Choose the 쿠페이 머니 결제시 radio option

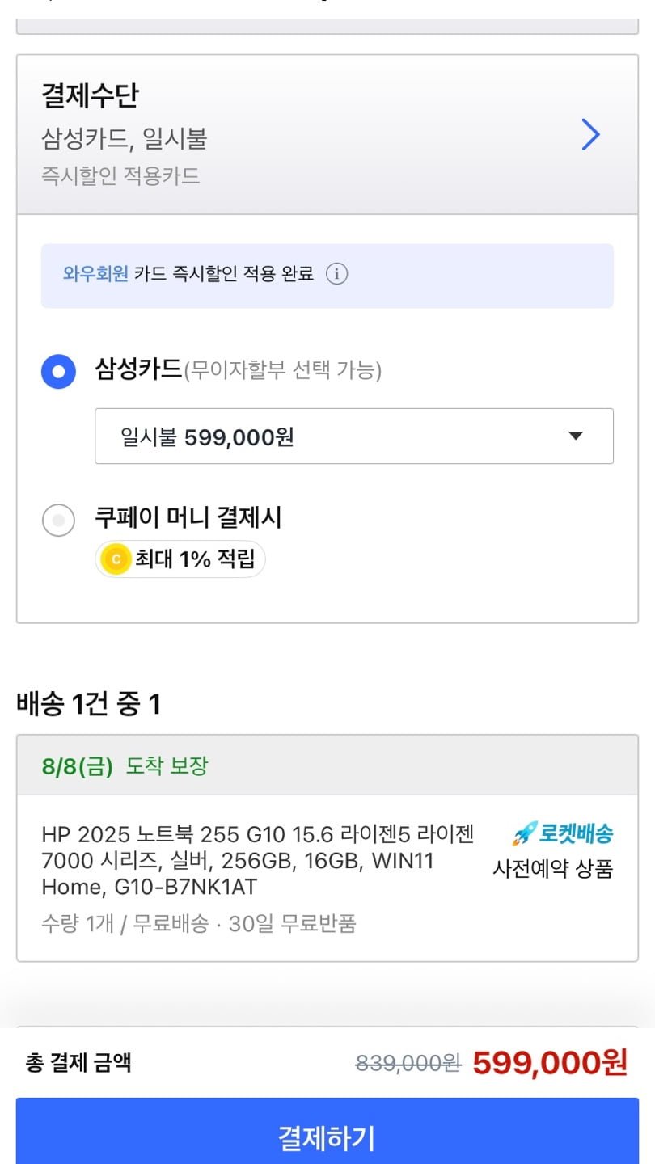click(58, 520)
